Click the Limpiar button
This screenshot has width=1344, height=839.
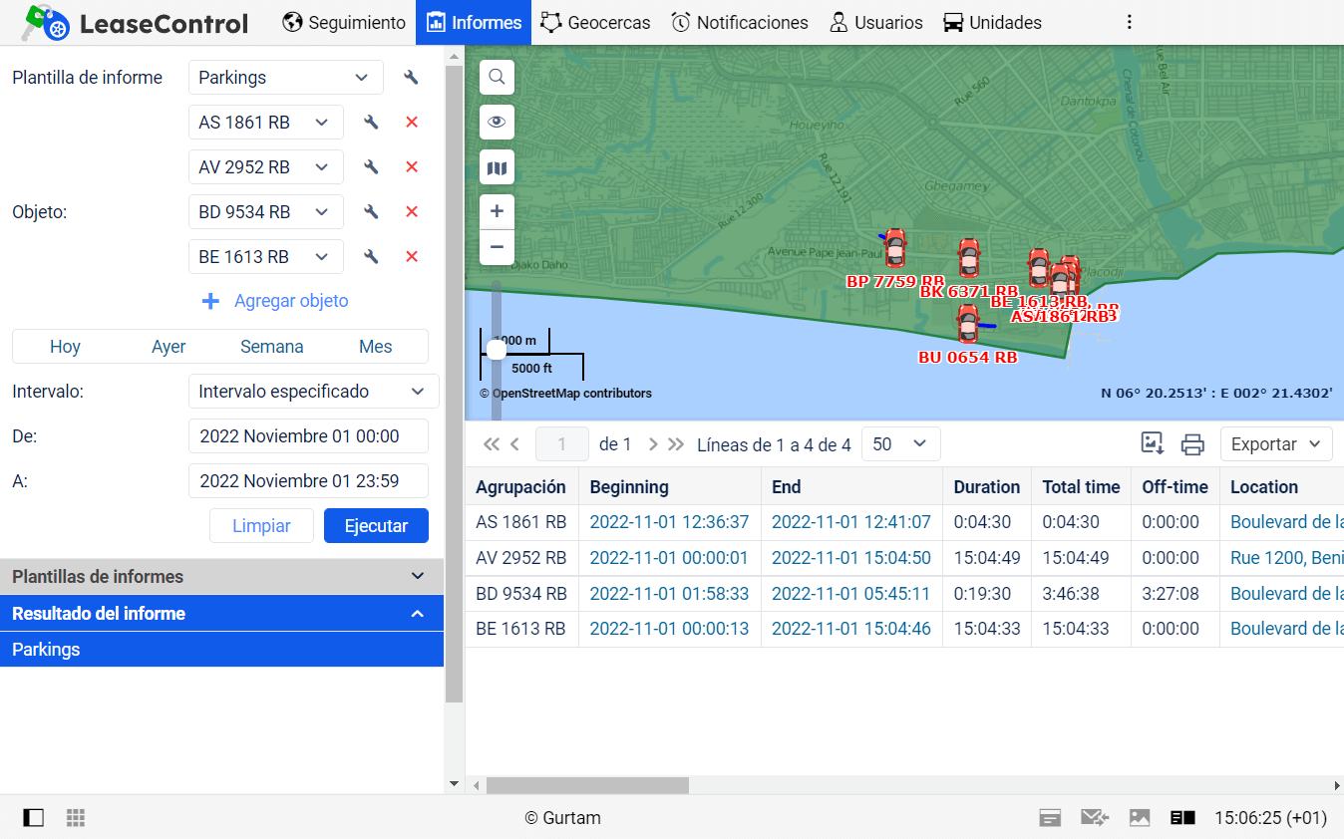[x=261, y=526]
